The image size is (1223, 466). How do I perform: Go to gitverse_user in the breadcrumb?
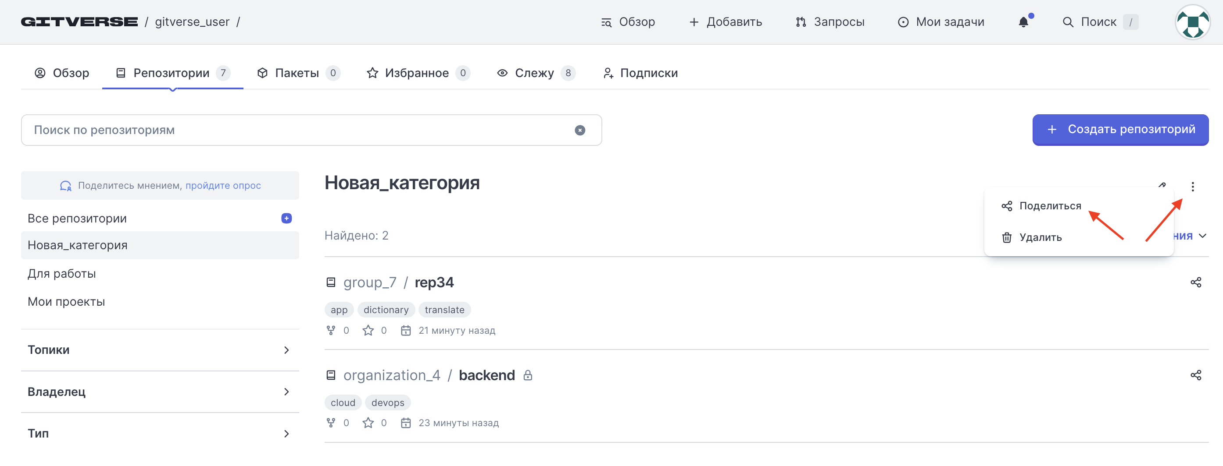[192, 22]
